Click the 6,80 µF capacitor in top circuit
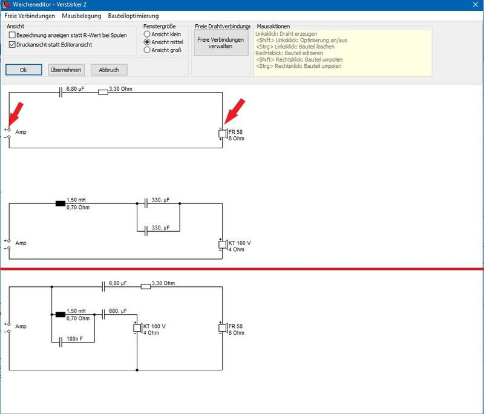484x414 pixels. (x=60, y=92)
